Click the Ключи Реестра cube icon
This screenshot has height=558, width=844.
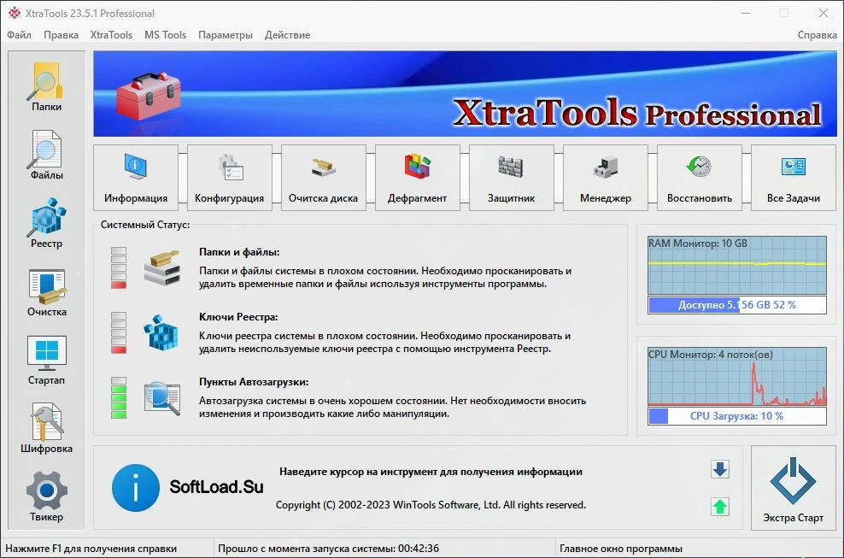[x=161, y=332]
